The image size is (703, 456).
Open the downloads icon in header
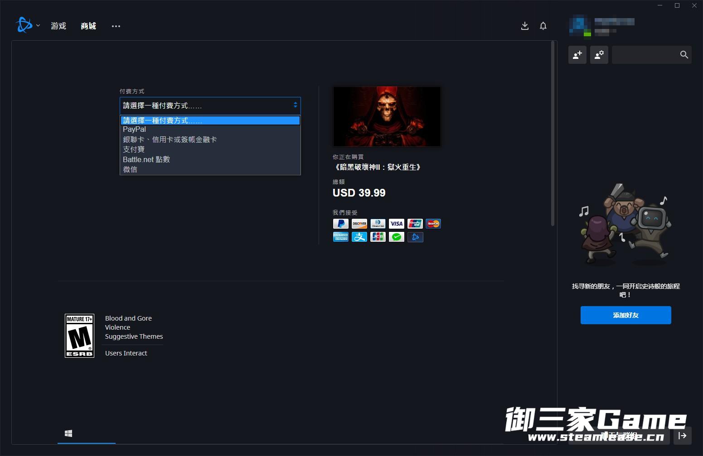click(524, 26)
